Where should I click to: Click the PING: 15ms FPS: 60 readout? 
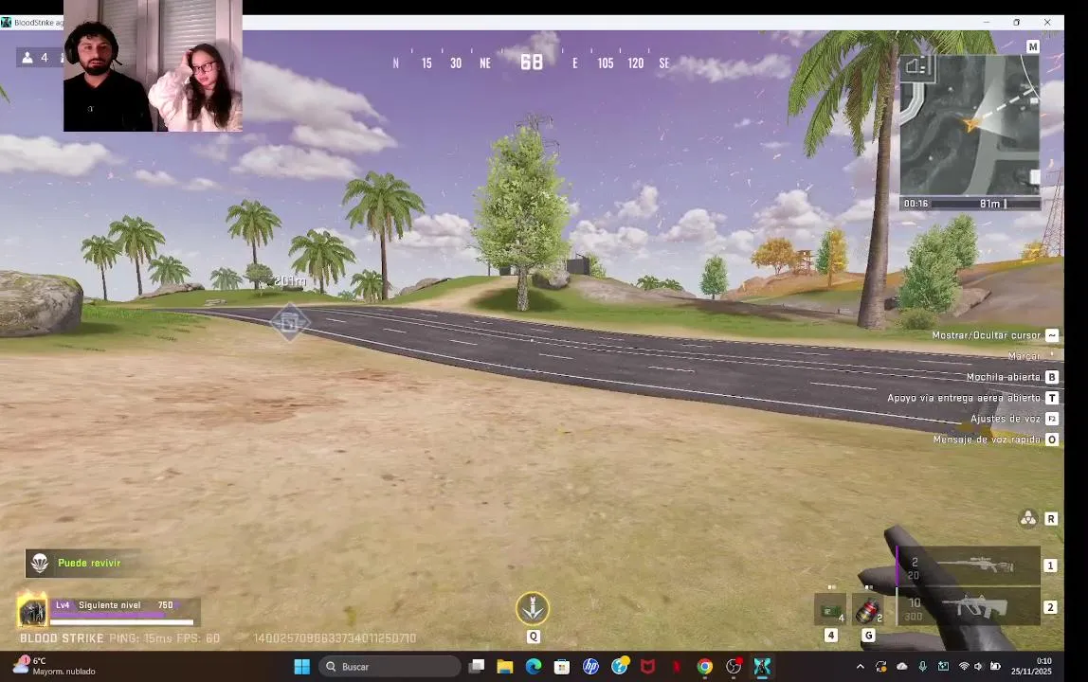click(165, 638)
